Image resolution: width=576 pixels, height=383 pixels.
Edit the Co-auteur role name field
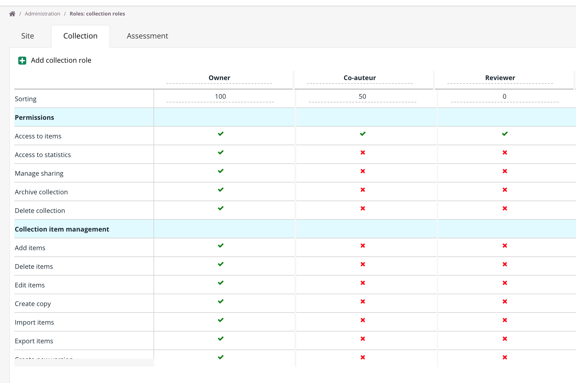point(360,78)
